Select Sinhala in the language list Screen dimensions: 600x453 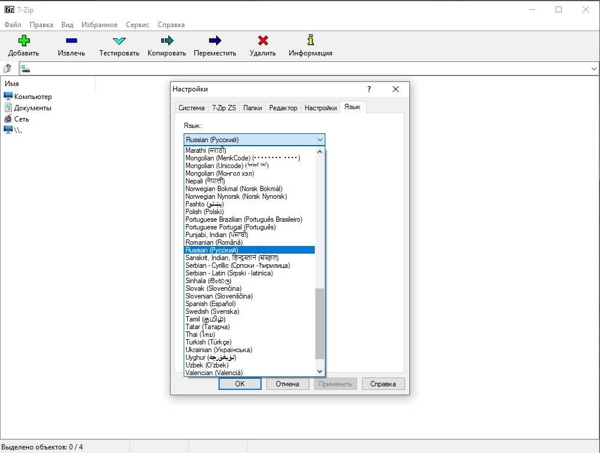(x=249, y=281)
